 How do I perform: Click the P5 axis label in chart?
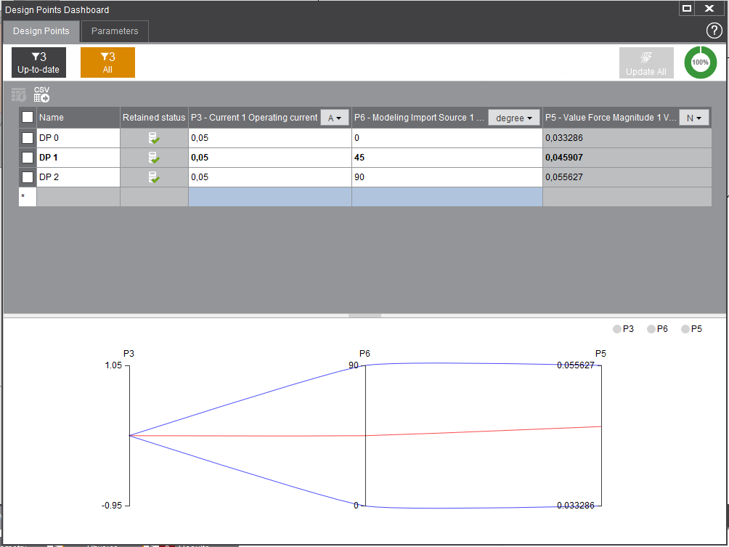[x=600, y=354]
